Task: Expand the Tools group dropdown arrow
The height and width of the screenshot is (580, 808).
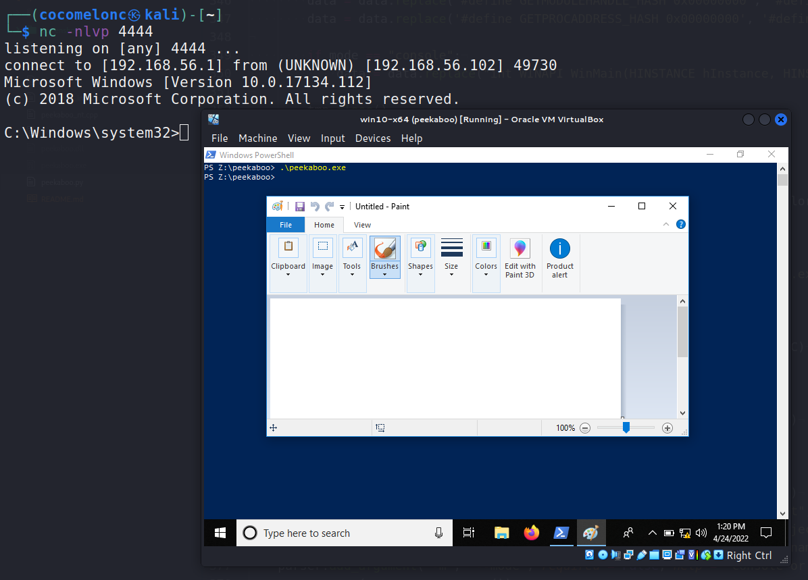Action: coord(353,275)
